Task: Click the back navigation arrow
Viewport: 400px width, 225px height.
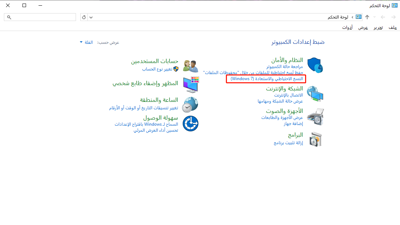Action: click(x=394, y=17)
